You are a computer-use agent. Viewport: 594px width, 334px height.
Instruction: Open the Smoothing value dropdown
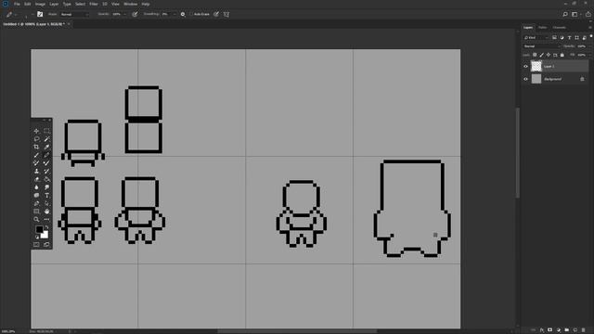click(174, 14)
